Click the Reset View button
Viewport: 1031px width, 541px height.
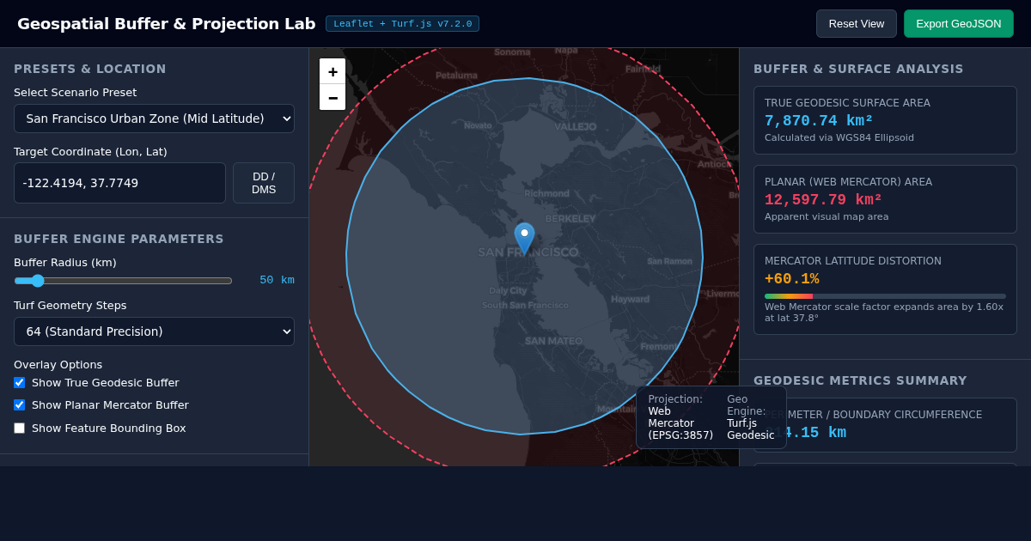856,24
